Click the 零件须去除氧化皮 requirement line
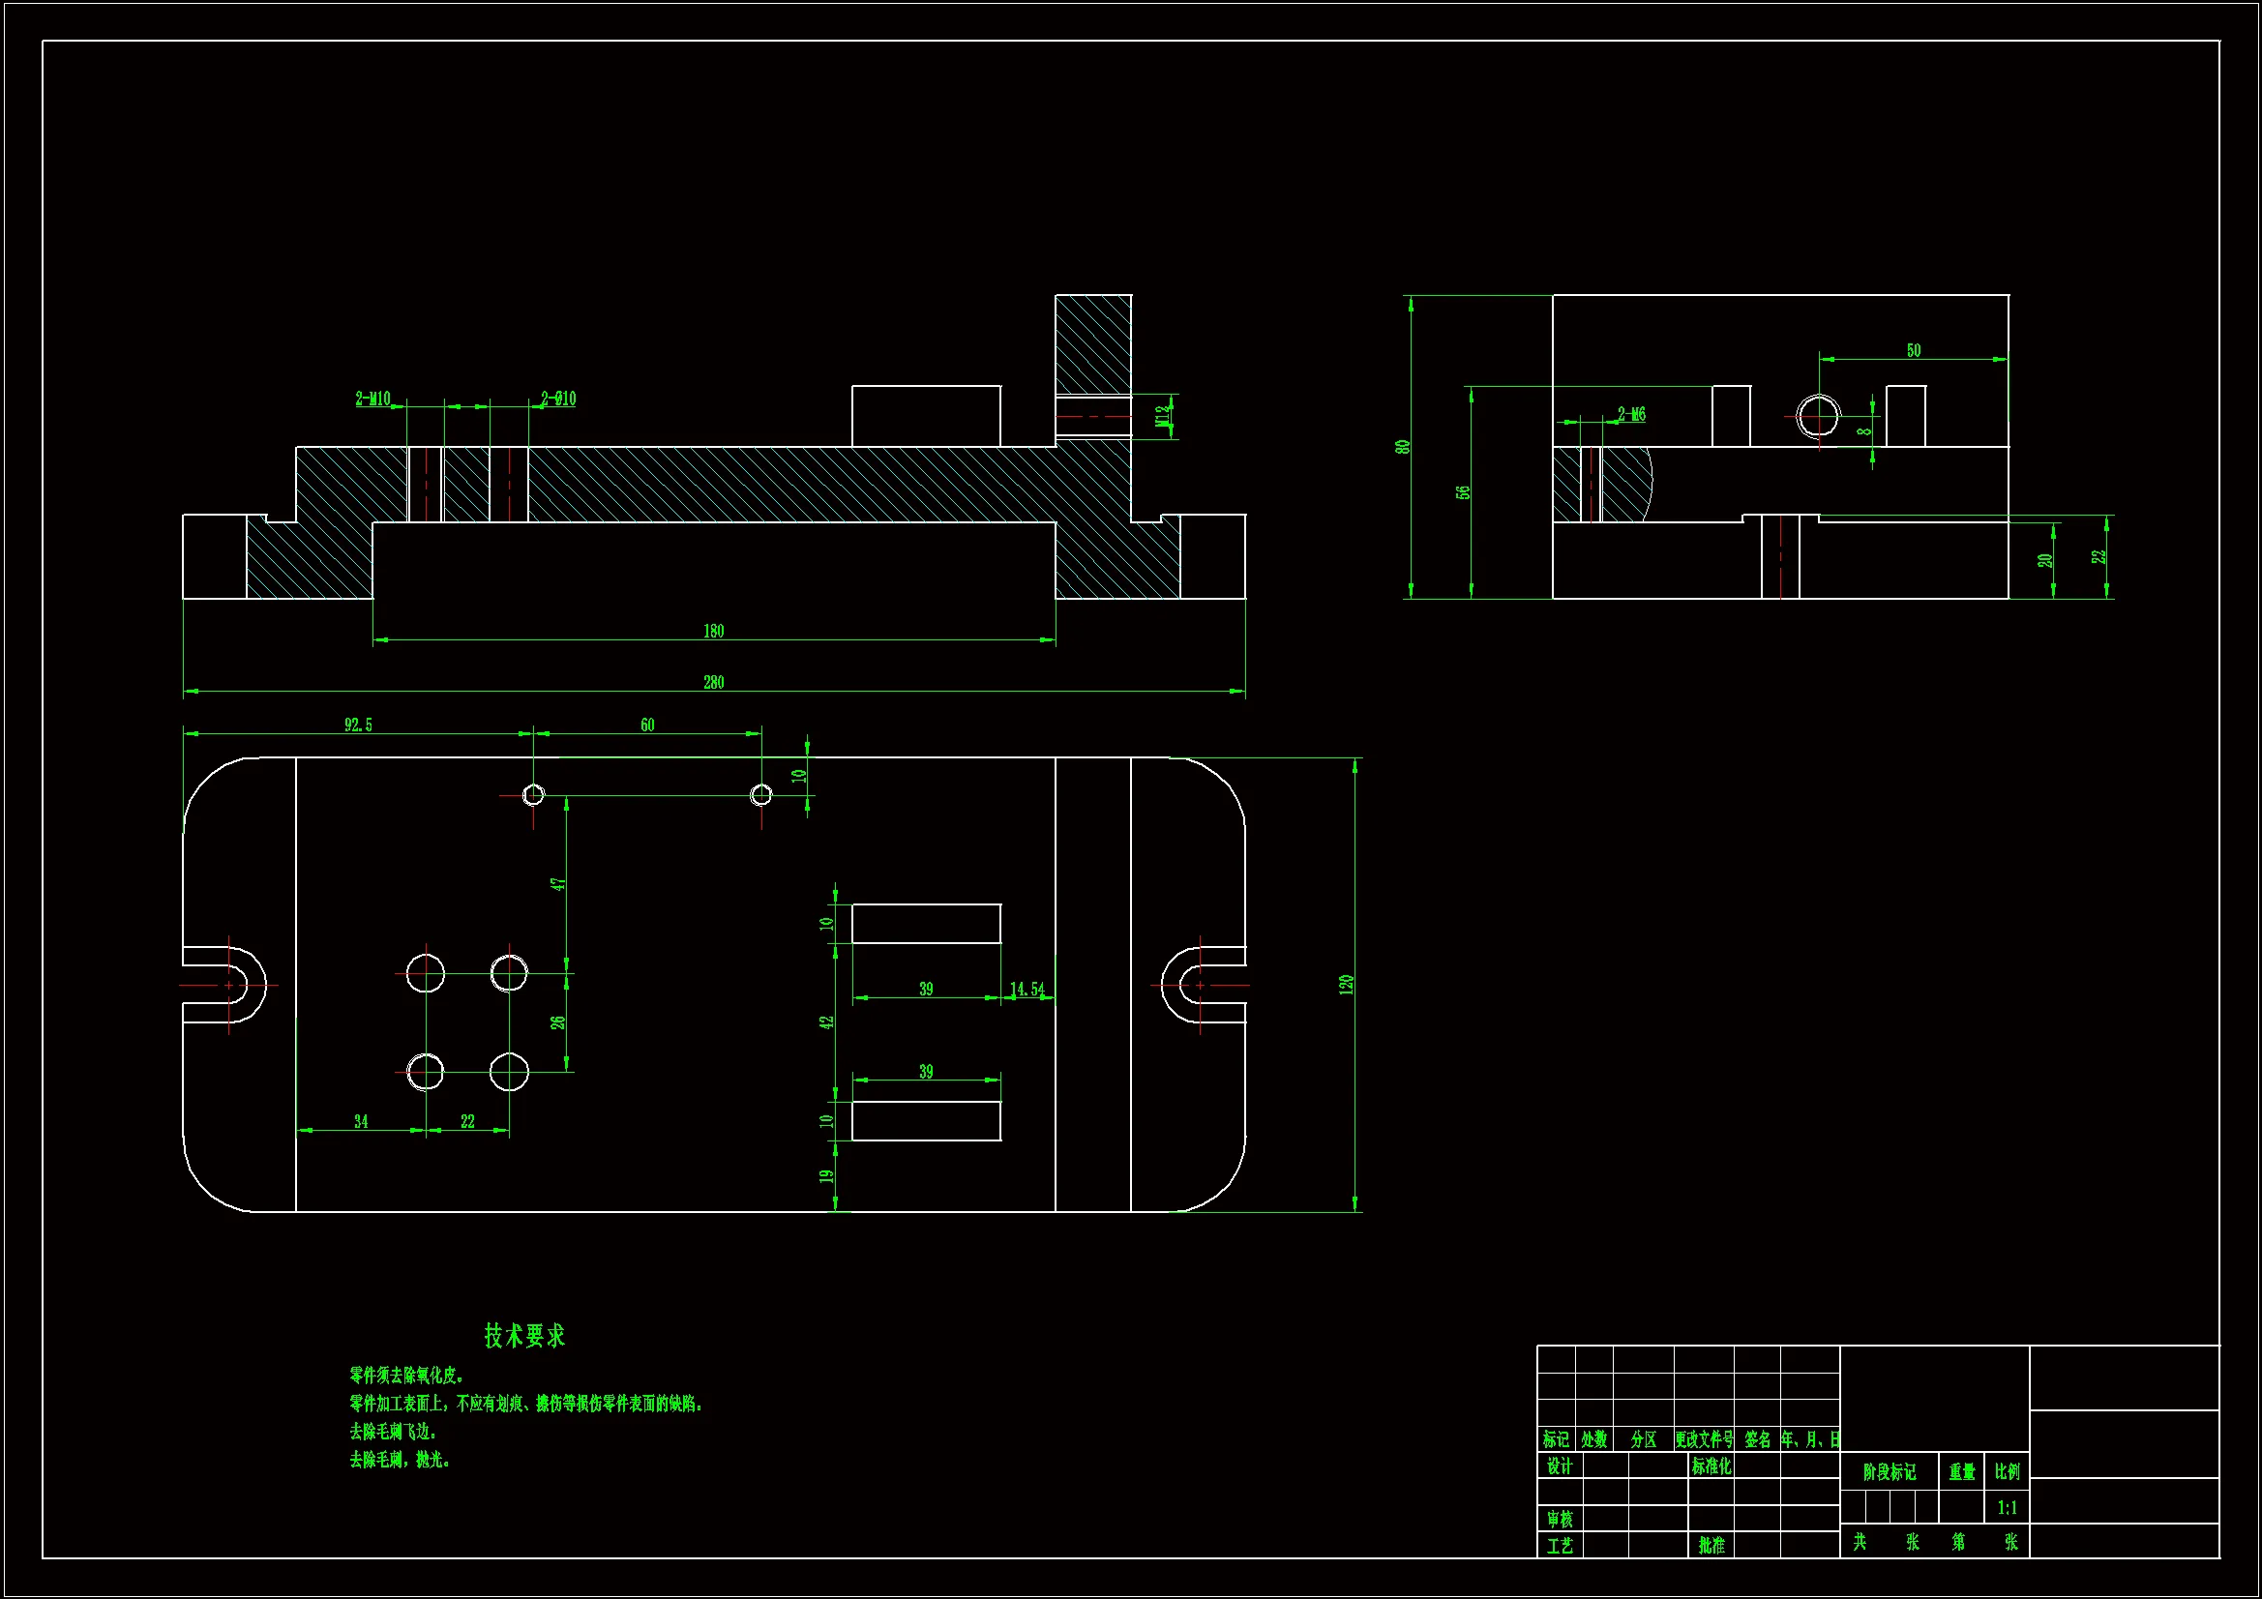Viewport: 2262px width, 1599px height. [407, 1376]
